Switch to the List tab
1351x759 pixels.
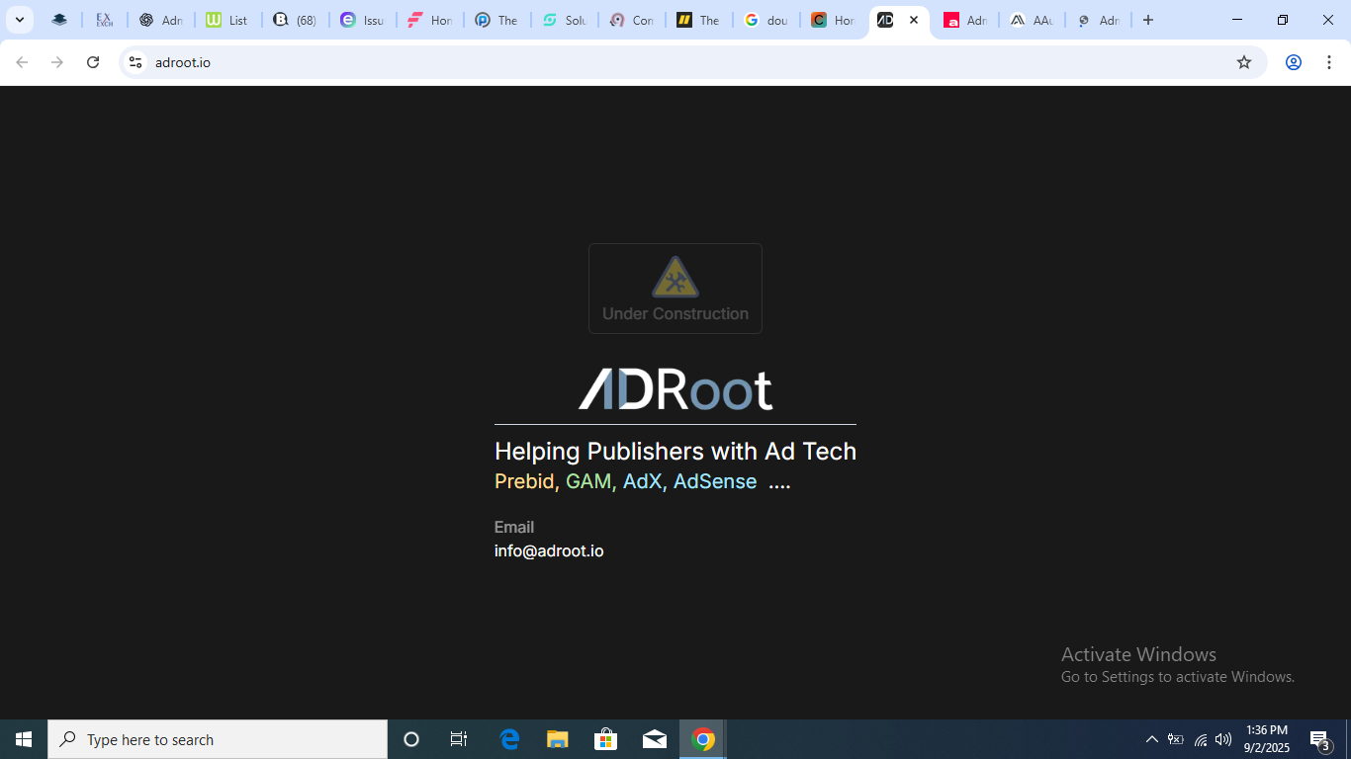coord(227,20)
